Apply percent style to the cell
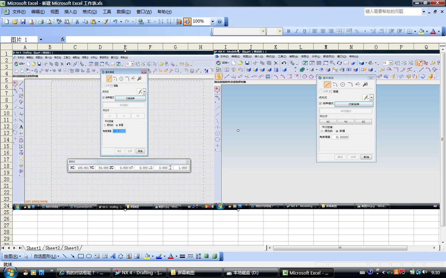This screenshot has width=446, height=278. [357, 31]
